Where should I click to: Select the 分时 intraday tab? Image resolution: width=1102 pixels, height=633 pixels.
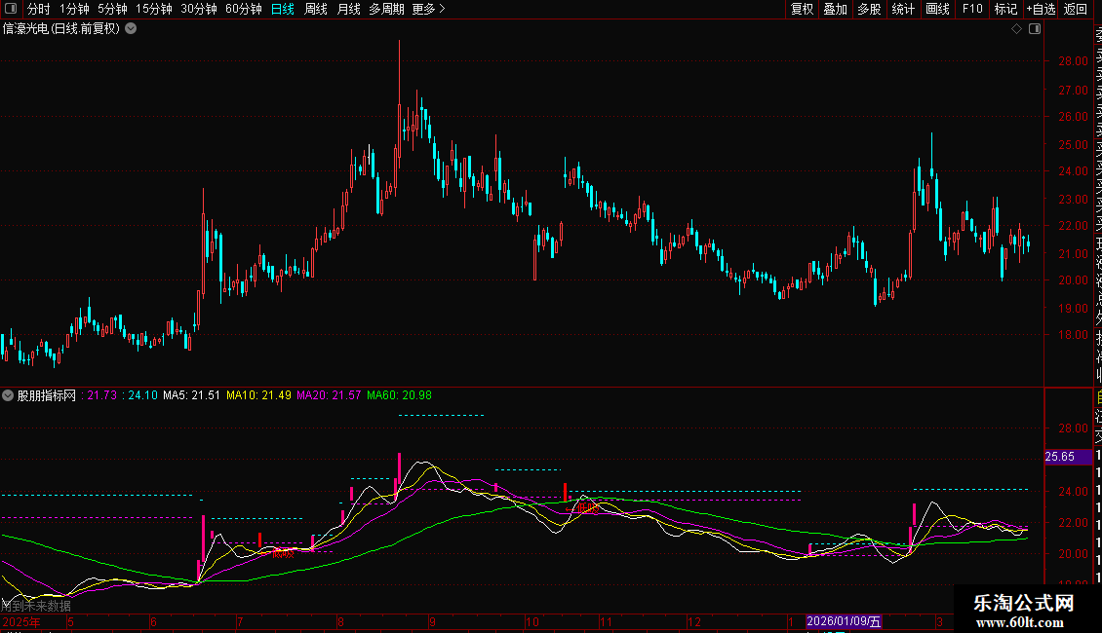[x=38, y=9]
